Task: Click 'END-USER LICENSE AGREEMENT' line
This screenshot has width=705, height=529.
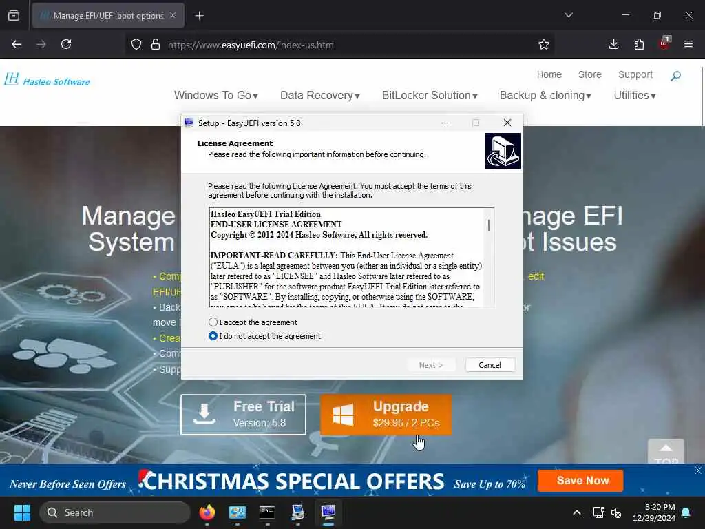Action: [276, 225]
